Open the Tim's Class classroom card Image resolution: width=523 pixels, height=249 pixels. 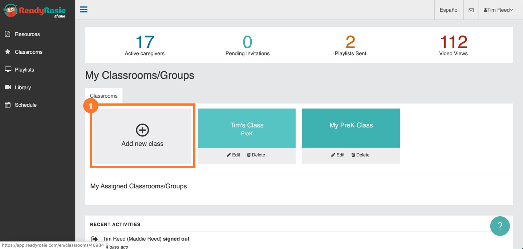pyautogui.click(x=247, y=128)
